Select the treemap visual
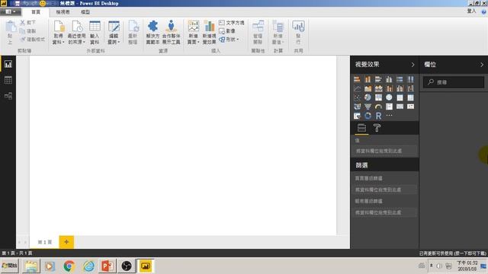Screen dimensions: 488x274 click(x=378, y=97)
